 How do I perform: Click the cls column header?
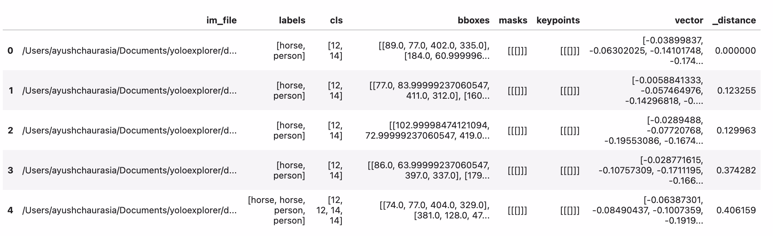tap(336, 20)
